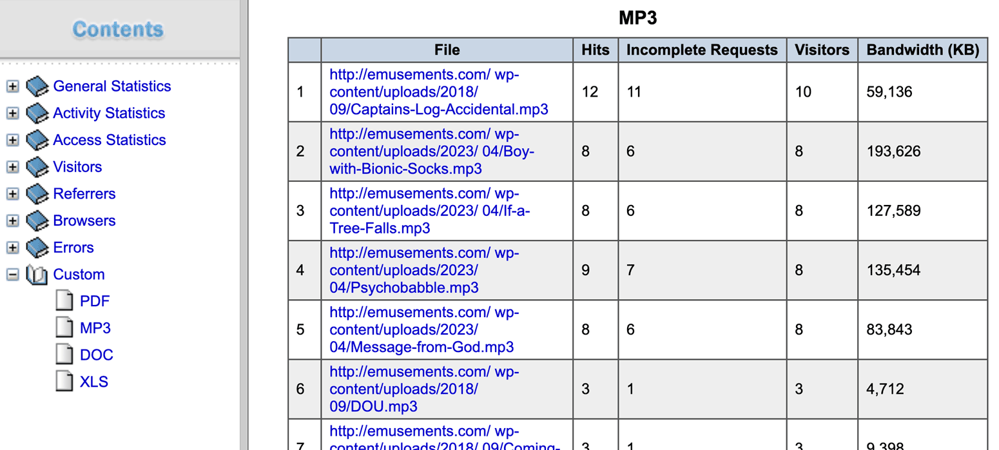Click the Bandwidth (KB) column header
The width and height of the screenshot is (999, 450).
pos(923,50)
